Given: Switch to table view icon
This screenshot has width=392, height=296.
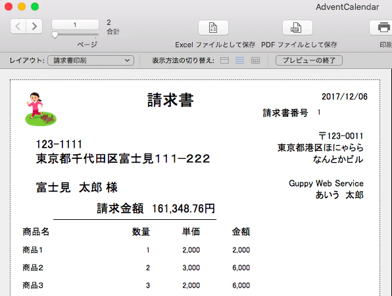Looking at the screenshot, I should [255, 60].
